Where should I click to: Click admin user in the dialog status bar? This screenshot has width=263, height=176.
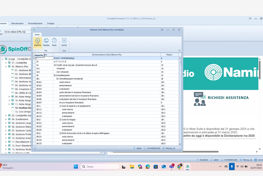(137, 148)
